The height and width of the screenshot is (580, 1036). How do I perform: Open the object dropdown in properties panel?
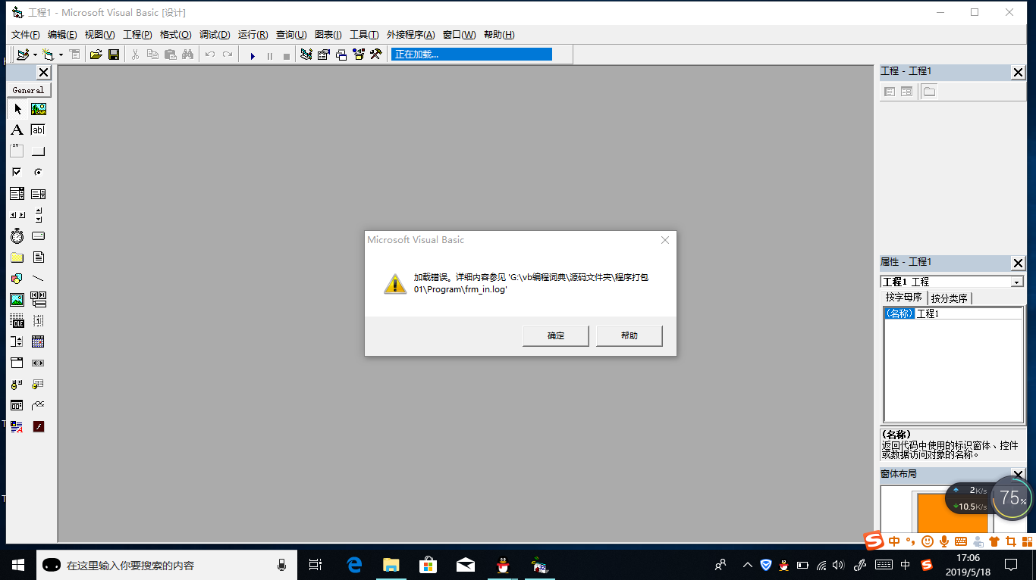pyautogui.click(x=1017, y=282)
